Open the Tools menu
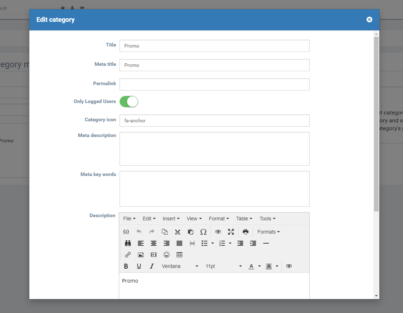Image resolution: width=403 pixels, height=313 pixels. (267, 219)
